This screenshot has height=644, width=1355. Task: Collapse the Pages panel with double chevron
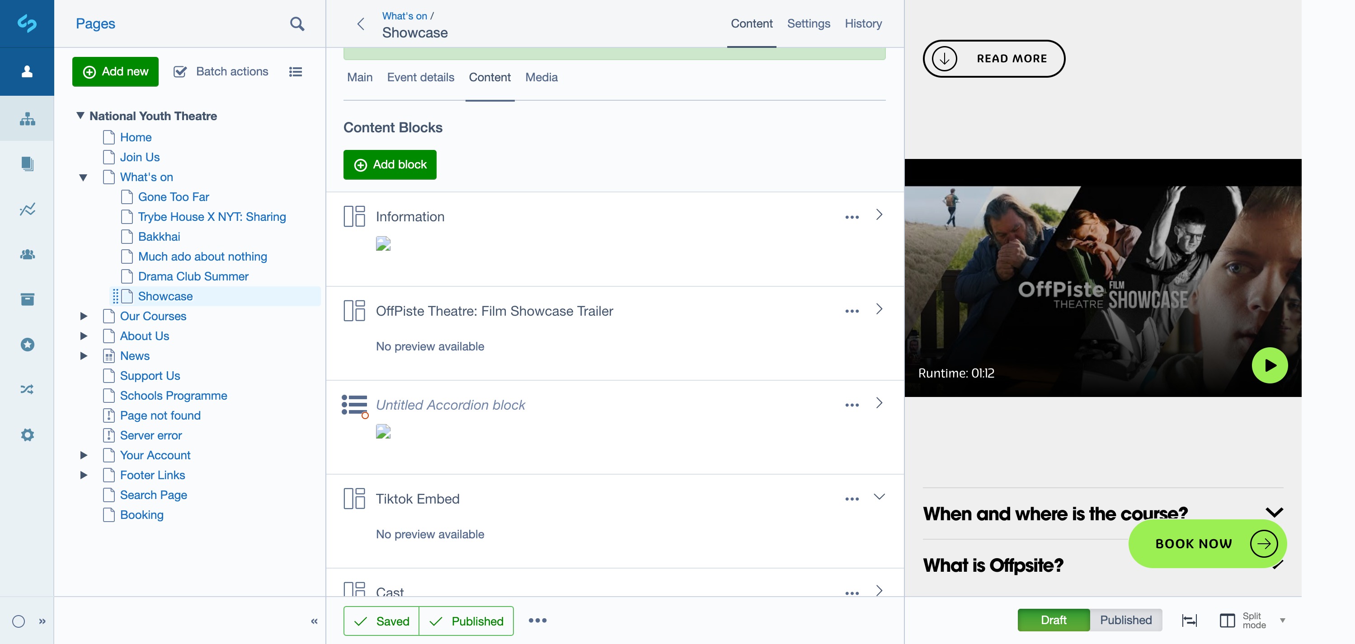pos(314,621)
